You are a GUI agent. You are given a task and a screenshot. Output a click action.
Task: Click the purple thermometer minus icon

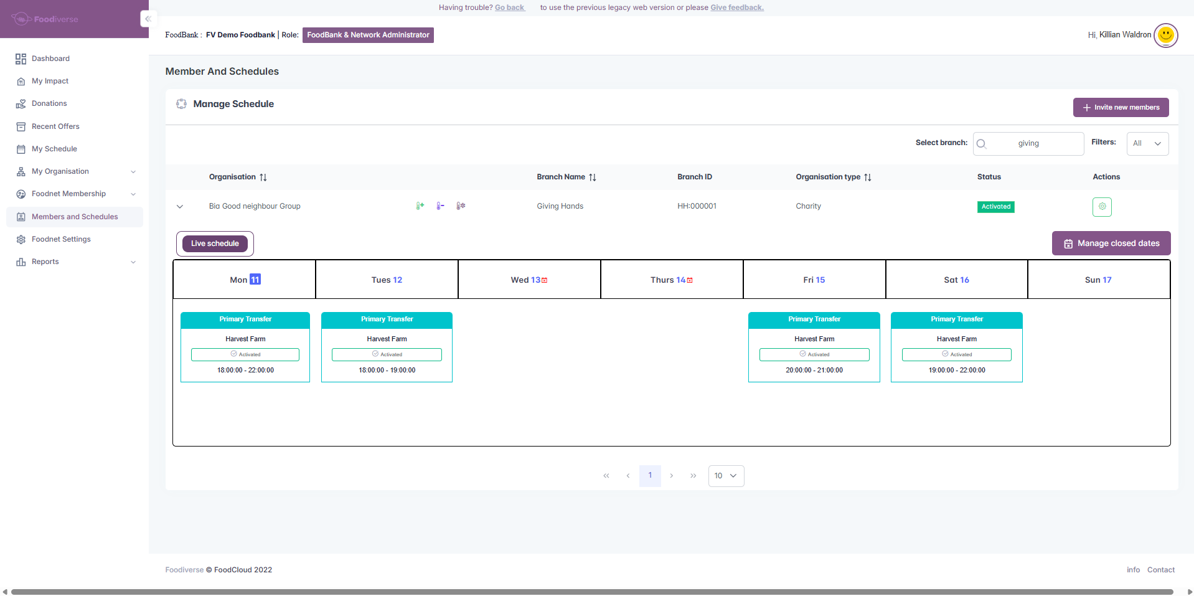pos(440,206)
